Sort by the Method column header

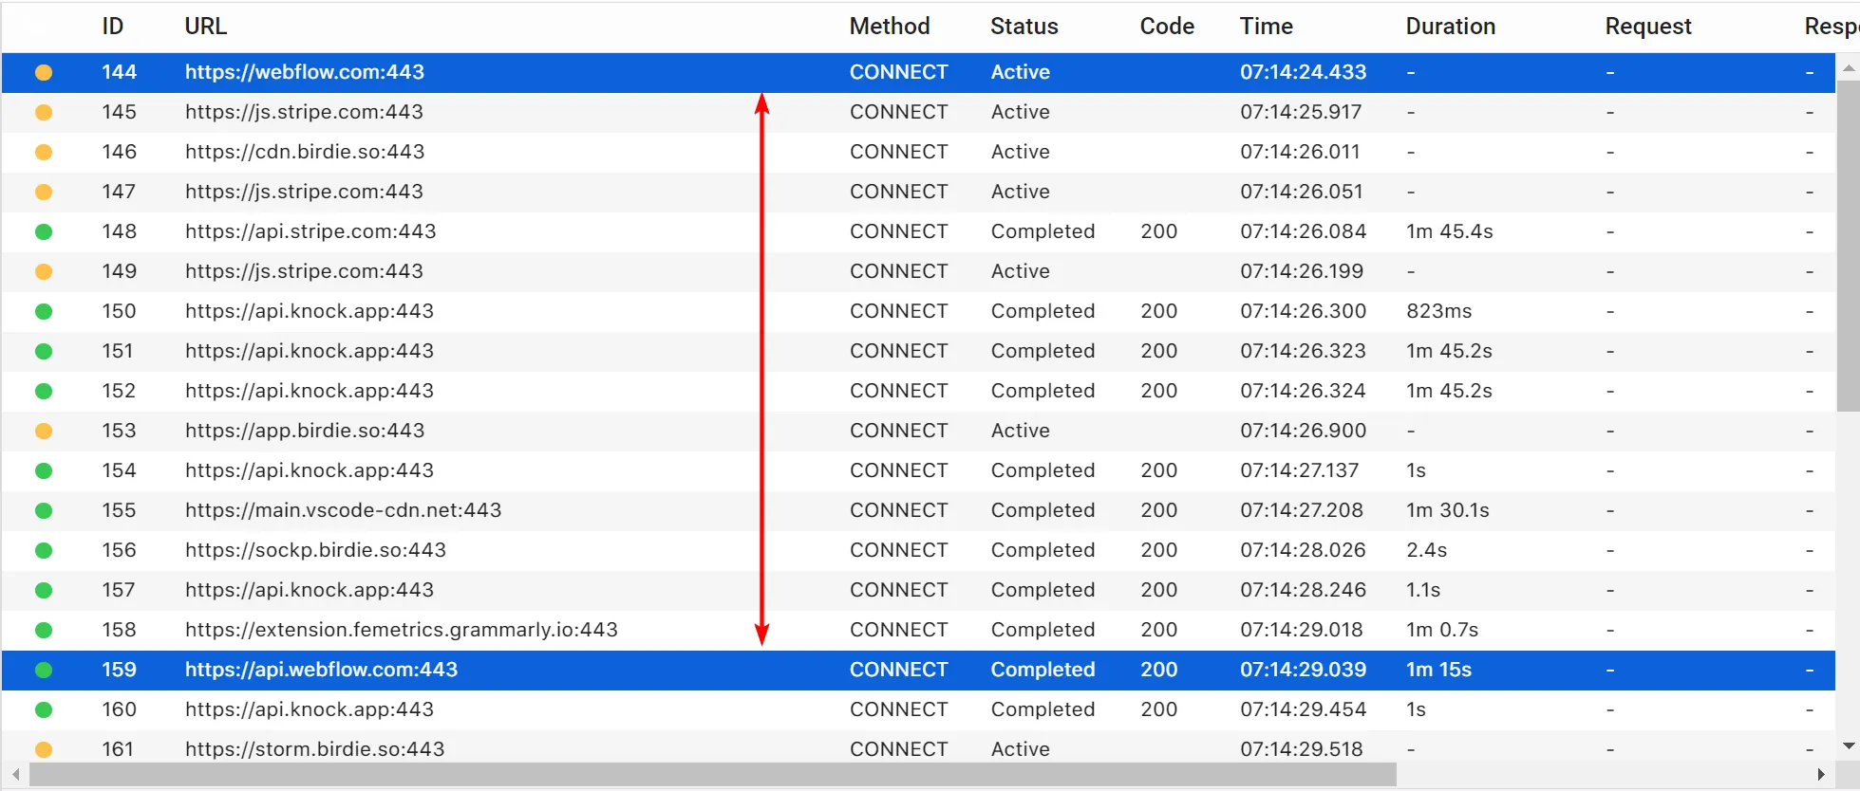(890, 27)
